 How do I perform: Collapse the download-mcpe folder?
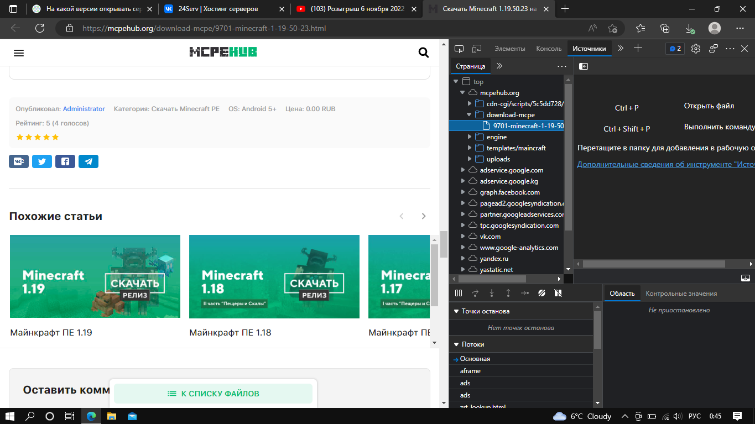coord(470,115)
